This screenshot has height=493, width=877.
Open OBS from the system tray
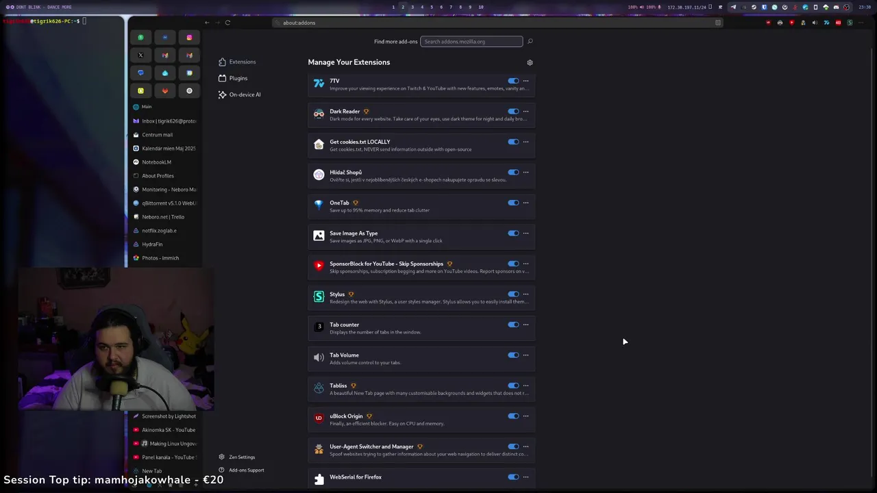846,7
